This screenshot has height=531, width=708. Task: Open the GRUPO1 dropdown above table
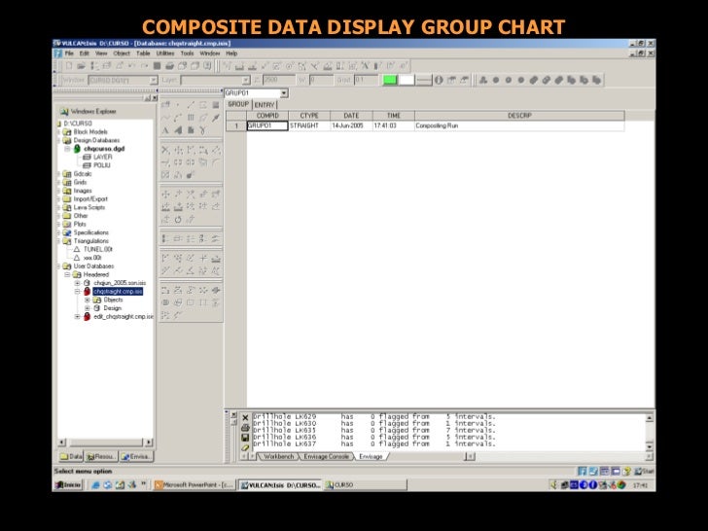283,93
